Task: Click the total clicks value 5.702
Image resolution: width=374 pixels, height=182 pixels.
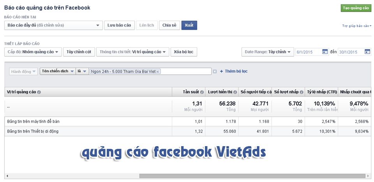Action: click(295, 104)
